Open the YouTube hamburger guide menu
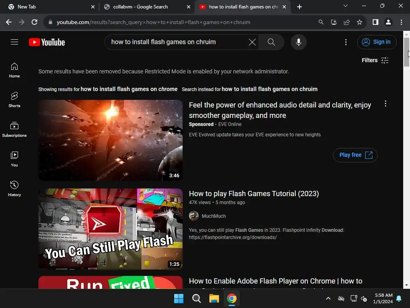Image resolution: width=410 pixels, height=308 pixels. tap(14, 42)
